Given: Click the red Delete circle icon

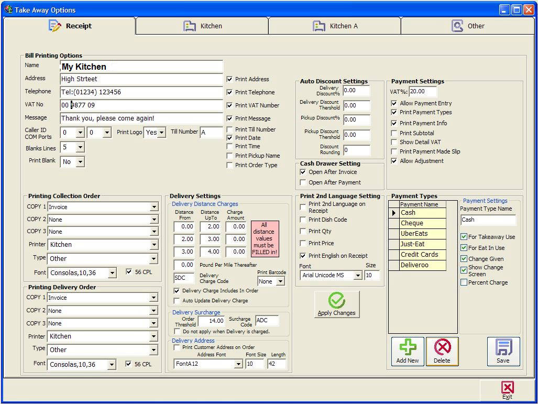Looking at the screenshot, I should pyautogui.click(x=442, y=347).
